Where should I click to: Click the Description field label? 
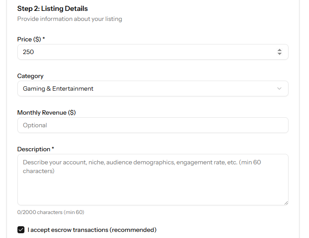(x=34, y=150)
